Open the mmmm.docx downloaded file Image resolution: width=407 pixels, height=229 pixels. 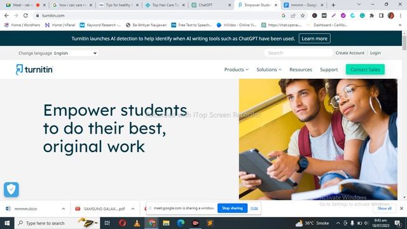25,209
